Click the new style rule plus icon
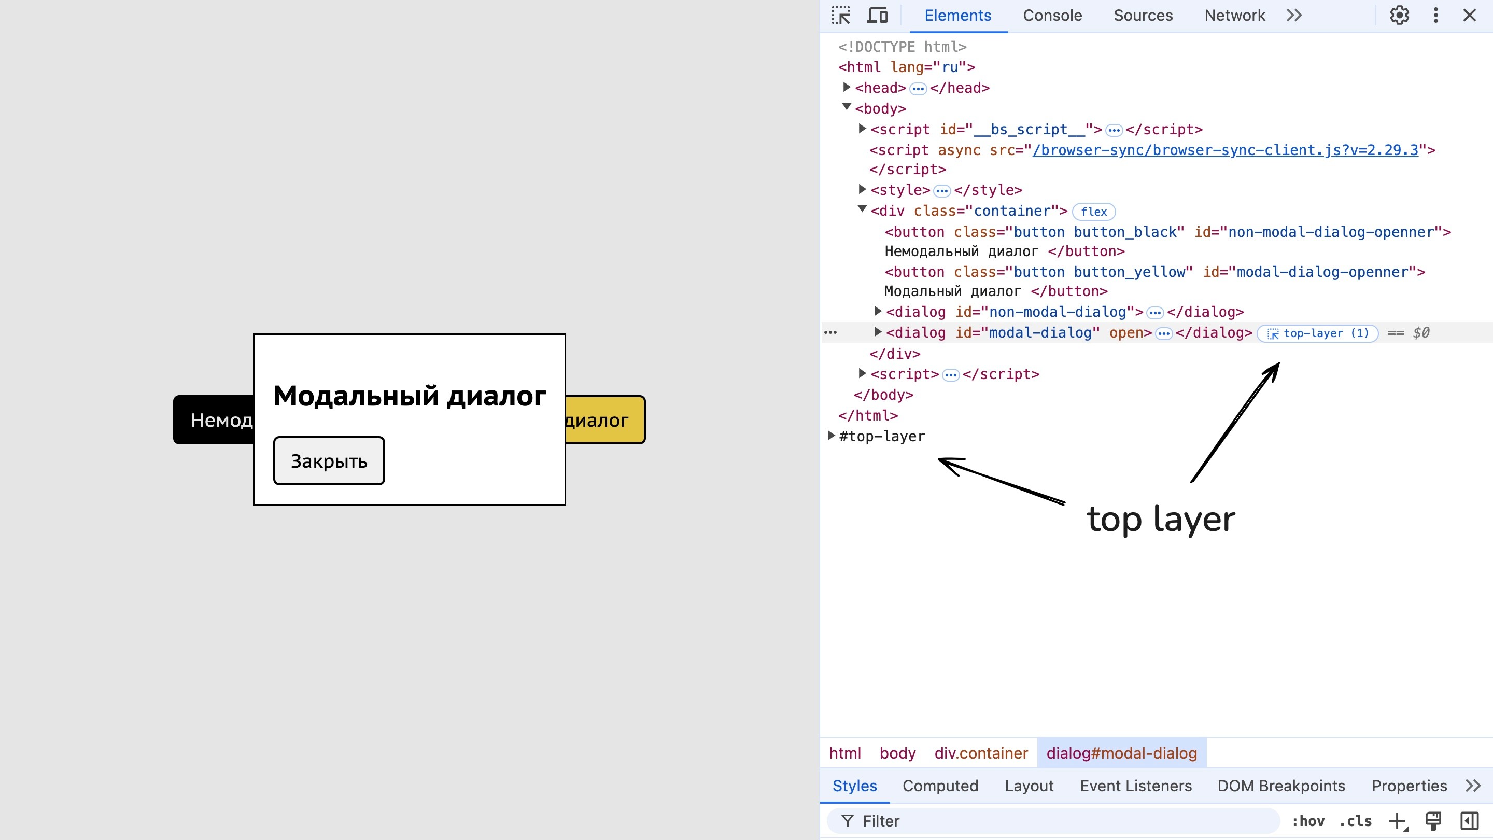 pos(1398,821)
